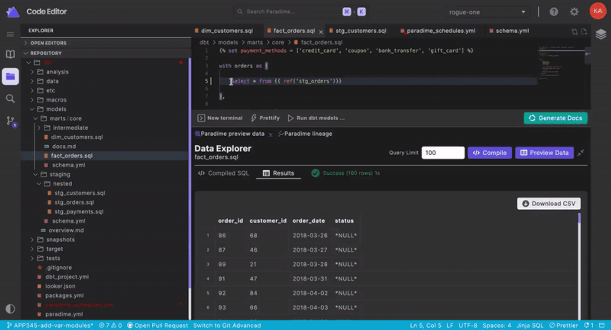The width and height of the screenshot is (611, 330).
Task: Close the Paradime preview data tab
Action: pyautogui.click(x=270, y=134)
